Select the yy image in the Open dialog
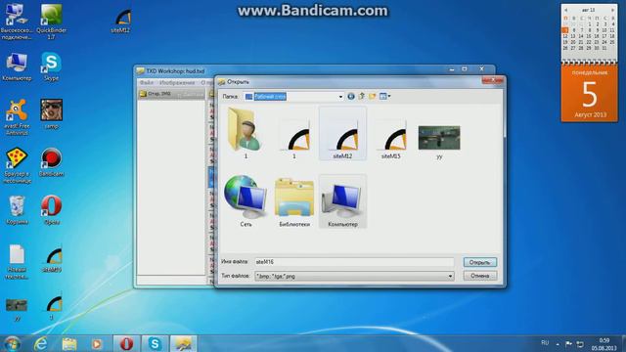The height and width of the screenshot is (352, 626). (439, 142)
